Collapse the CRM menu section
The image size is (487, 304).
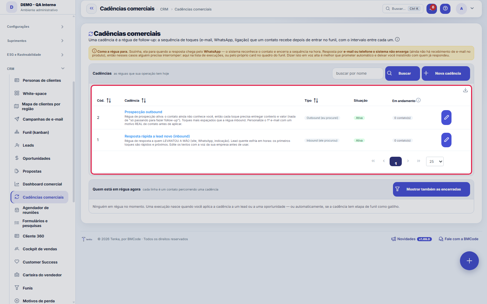pyautogui.click(x=36, y=69)
